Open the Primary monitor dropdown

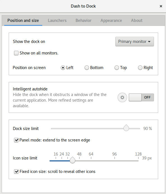pyautogui.click(x=135, y=42)
